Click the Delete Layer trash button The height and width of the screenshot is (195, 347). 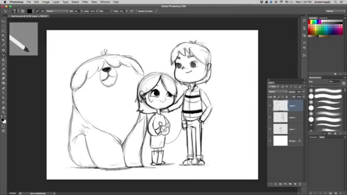300,184
